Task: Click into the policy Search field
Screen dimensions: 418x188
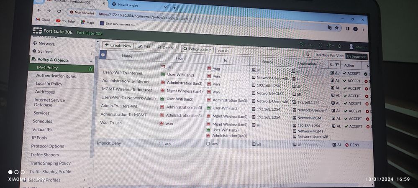Action: (x=260, y=52)
